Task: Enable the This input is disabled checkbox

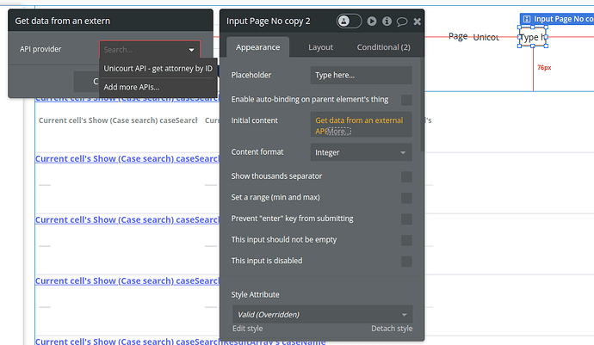Action: point(406,262)
